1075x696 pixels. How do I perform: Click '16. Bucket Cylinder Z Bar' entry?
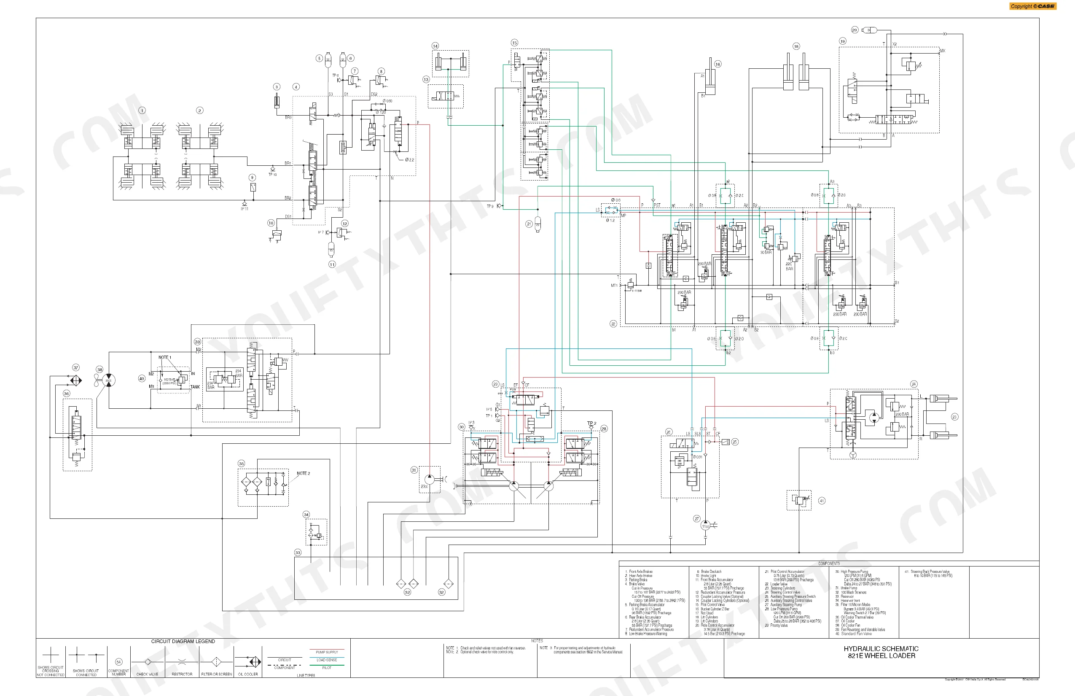point(712,609)
